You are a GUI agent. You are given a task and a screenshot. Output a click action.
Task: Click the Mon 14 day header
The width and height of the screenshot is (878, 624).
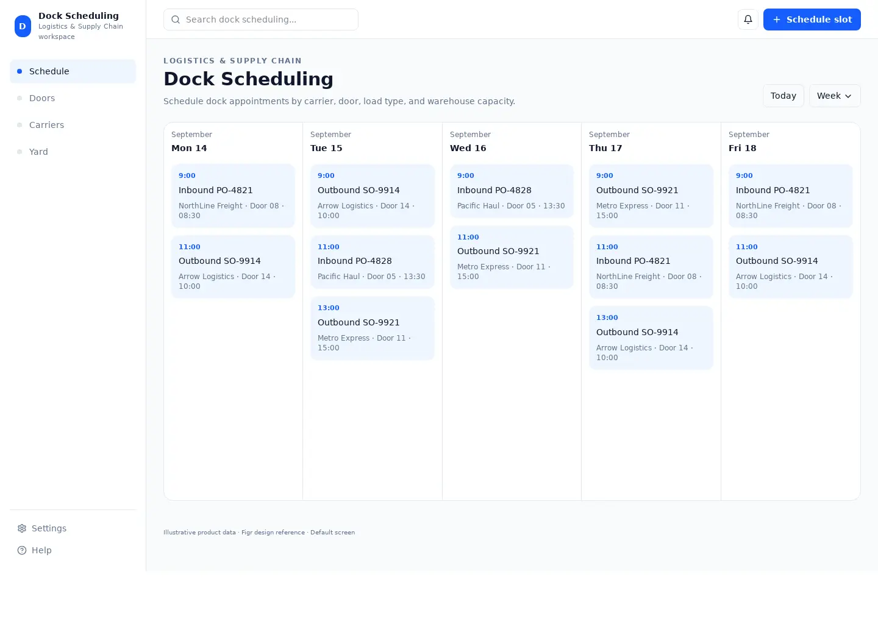tap(189, 148)
